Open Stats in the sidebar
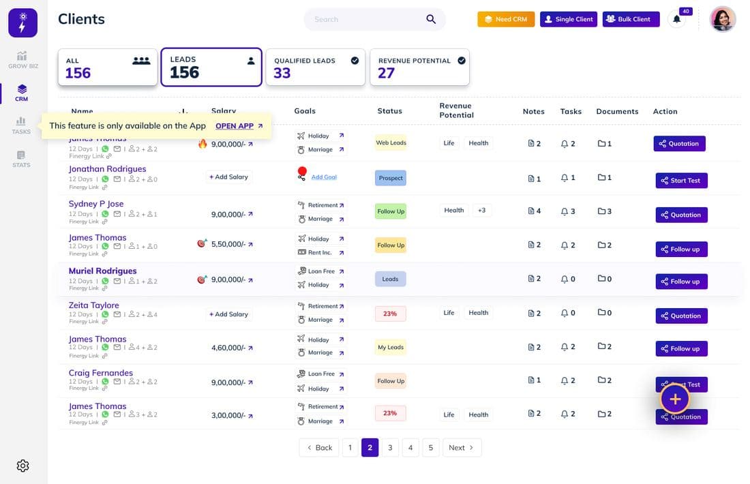The image size is (750, 484). pos(21,160)
